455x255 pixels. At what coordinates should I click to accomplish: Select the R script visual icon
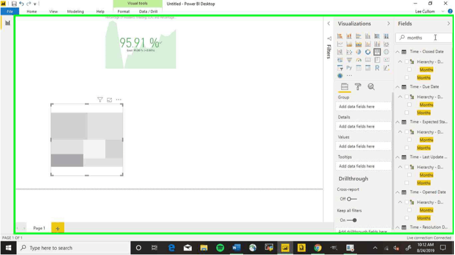tap(377, 68)
